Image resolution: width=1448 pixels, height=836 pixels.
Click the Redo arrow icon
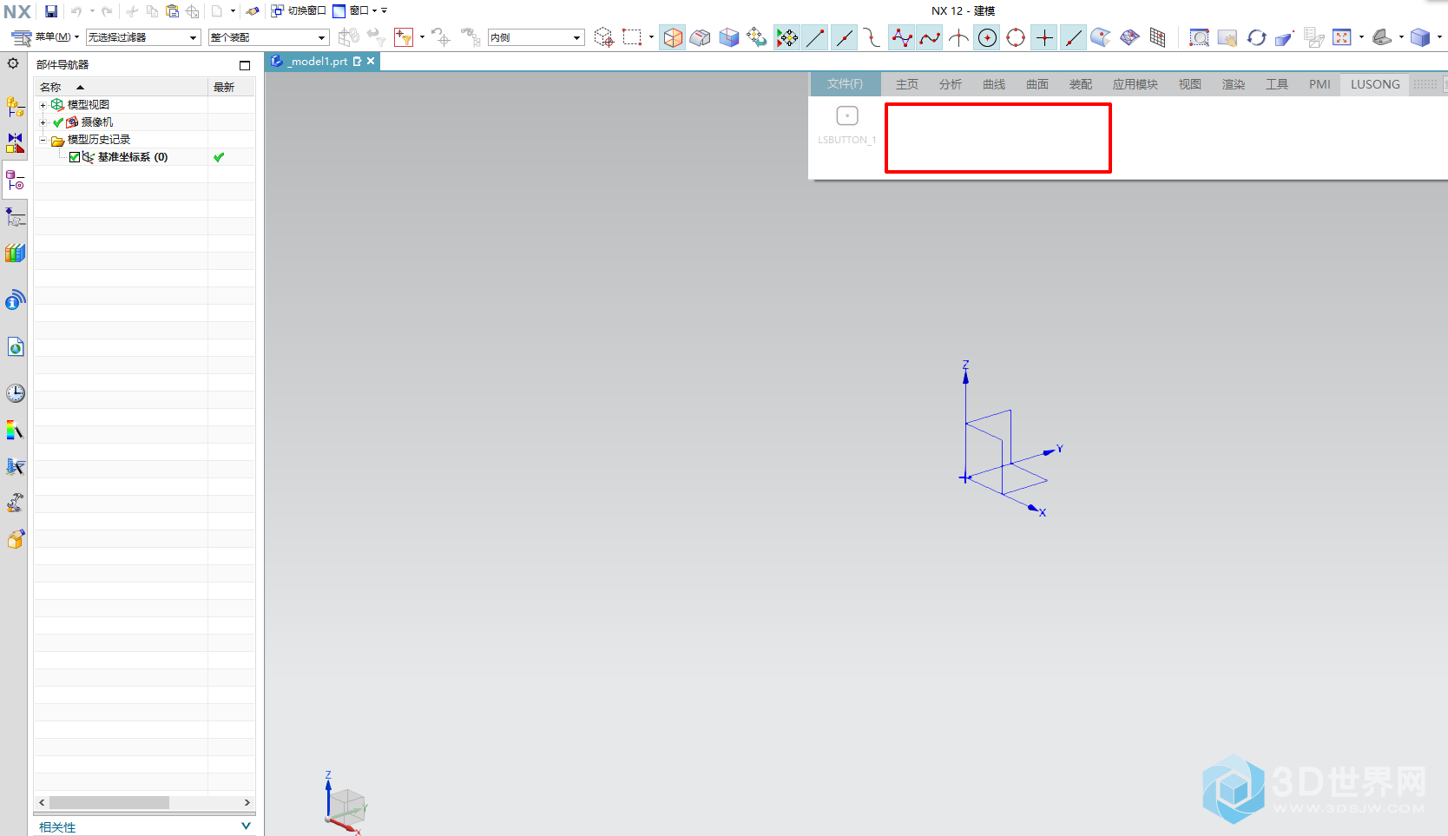coord(107,11)
